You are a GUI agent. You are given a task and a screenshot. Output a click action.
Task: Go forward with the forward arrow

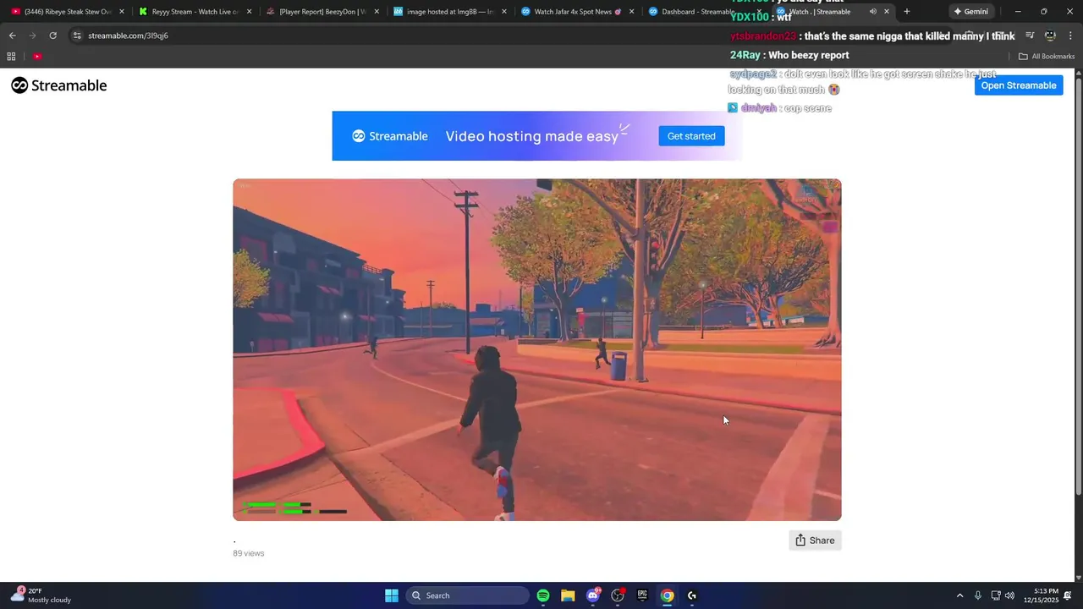tap(32, 36)
